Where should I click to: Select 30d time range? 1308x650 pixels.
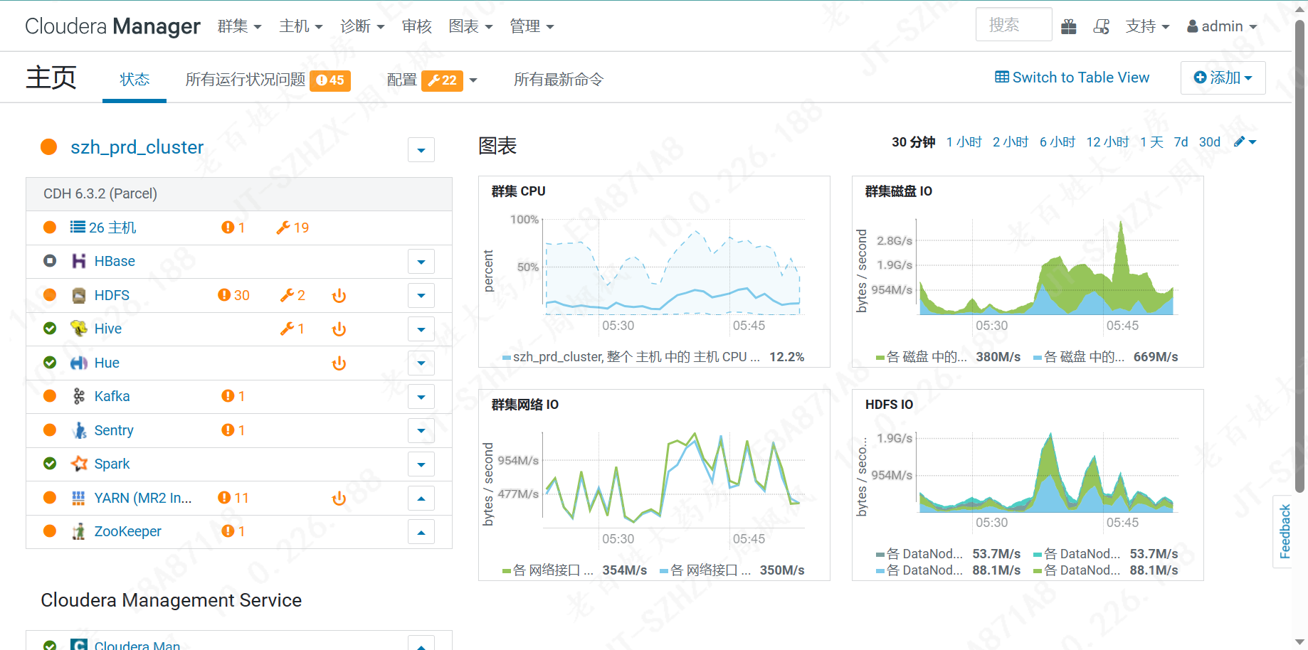[x=1210, y=142]
